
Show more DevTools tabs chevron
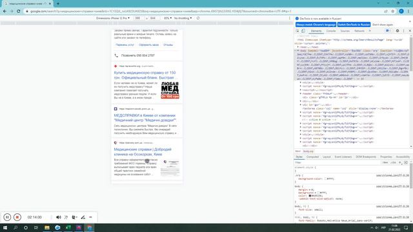click(370, 31)
